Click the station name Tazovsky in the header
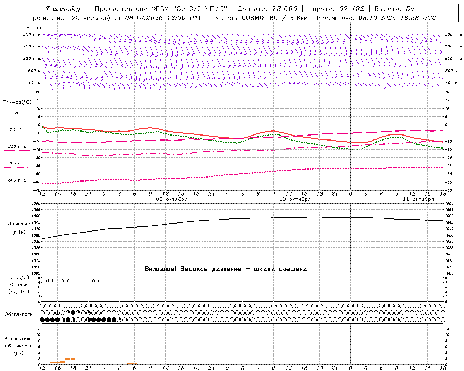 63,9
